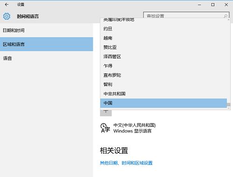
Task: Click in the 查找设置 search field
Action: pos(186,15)
